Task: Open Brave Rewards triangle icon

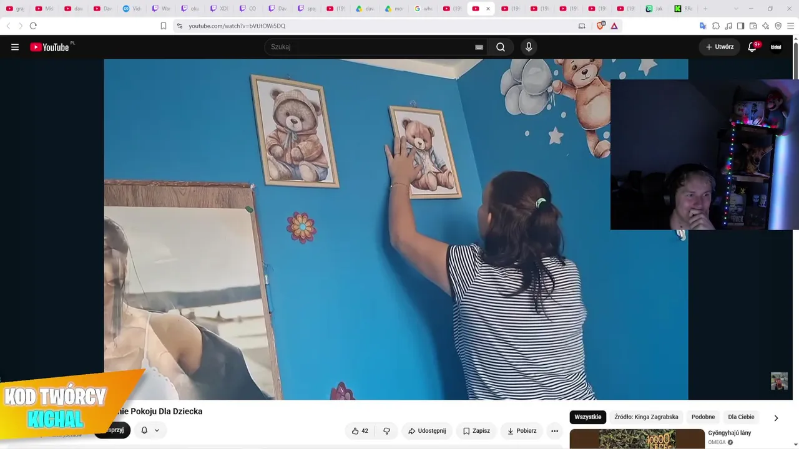Action: [x=614, y=26]
